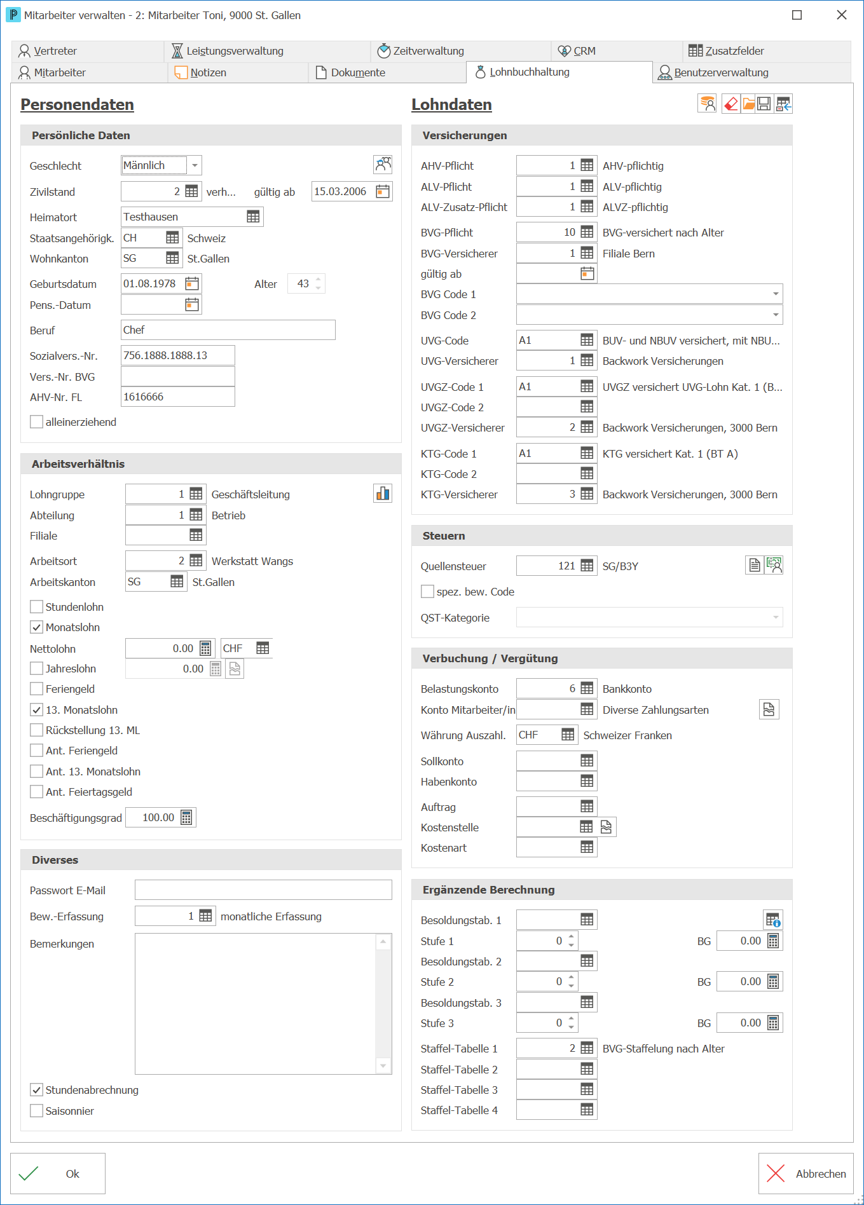Open the bar chart icon beside Lohngruppe
The width and height of the screenshot is (864, 1205).
click(x=383, y=493)
